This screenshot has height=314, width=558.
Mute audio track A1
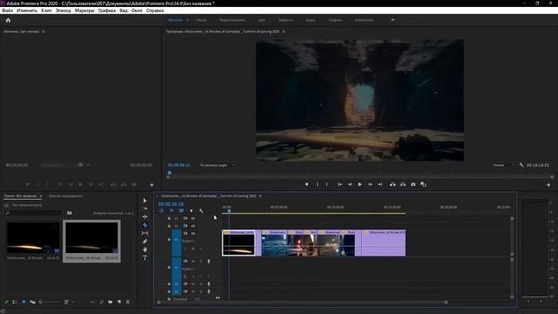(x=194, y=262)
